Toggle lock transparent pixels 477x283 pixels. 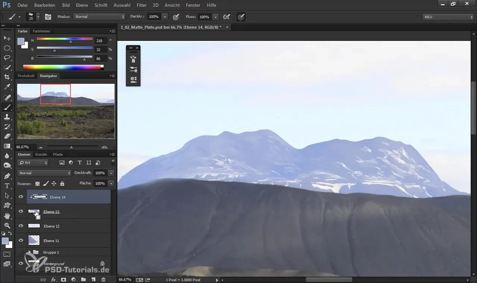coord(37,184)
